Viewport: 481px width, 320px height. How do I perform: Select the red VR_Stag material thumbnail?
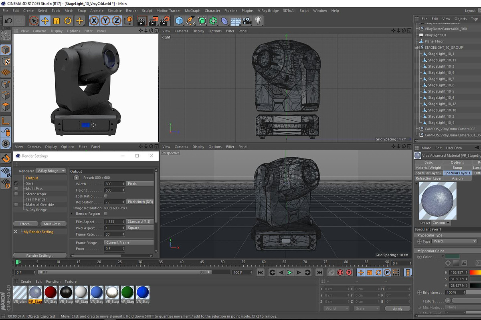tap(51, 292)
